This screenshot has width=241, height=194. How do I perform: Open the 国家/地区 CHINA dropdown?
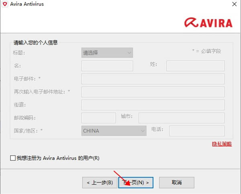tap(114, 131)
